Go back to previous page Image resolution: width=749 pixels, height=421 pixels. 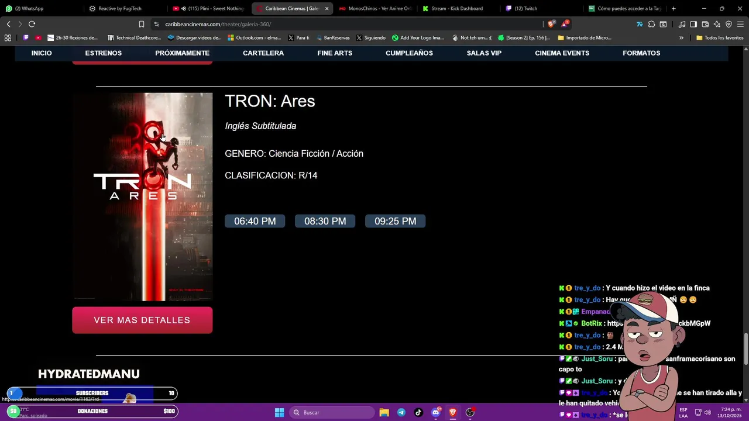[x=8, y=24]
